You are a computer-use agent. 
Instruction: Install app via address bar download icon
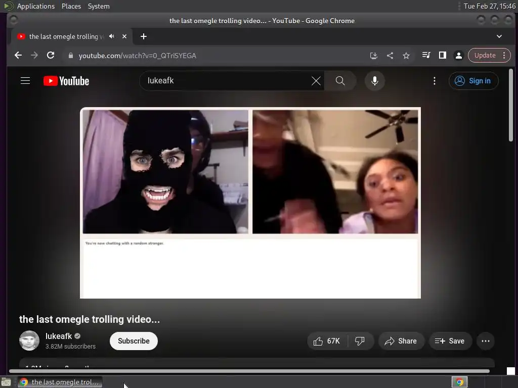coord(374,56)
